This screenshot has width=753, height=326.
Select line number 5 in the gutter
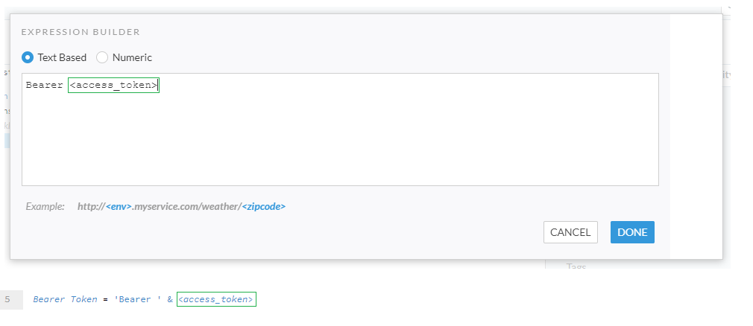[8, 299]
